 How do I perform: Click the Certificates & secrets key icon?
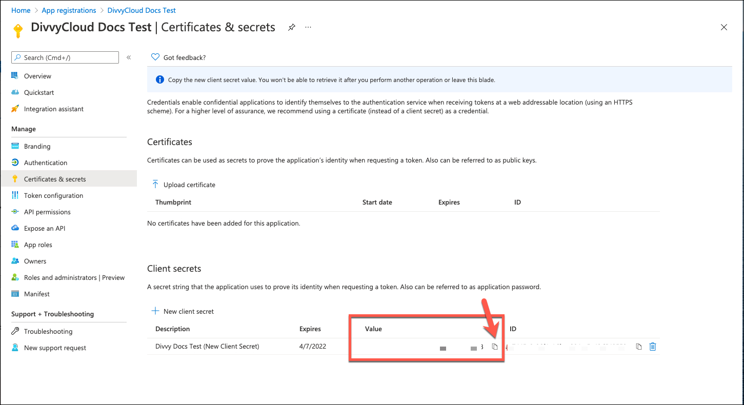(x=15, y=179)
